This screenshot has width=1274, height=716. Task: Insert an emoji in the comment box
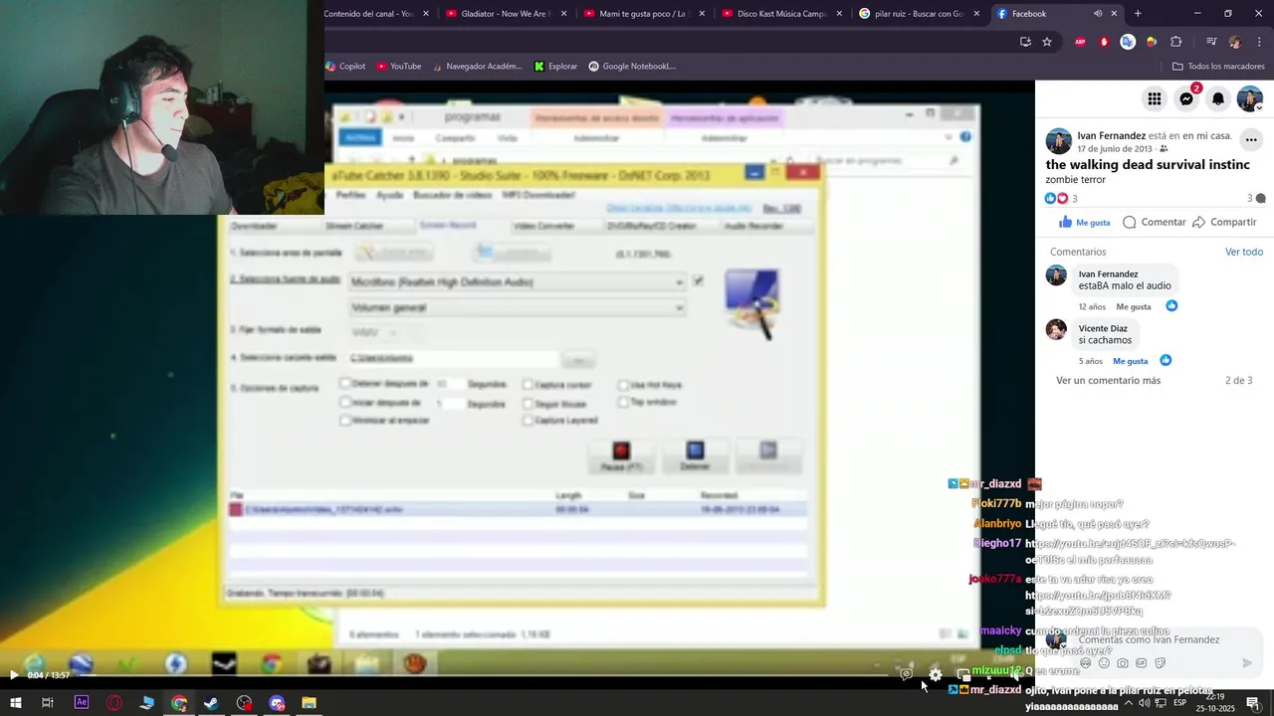(x=1104, y=663)
